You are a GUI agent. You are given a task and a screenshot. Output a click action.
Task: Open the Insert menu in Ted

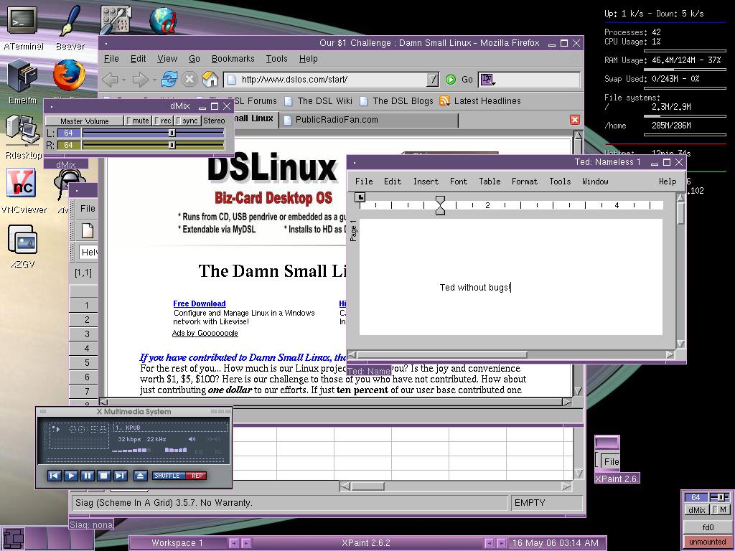tap(426, 182)
